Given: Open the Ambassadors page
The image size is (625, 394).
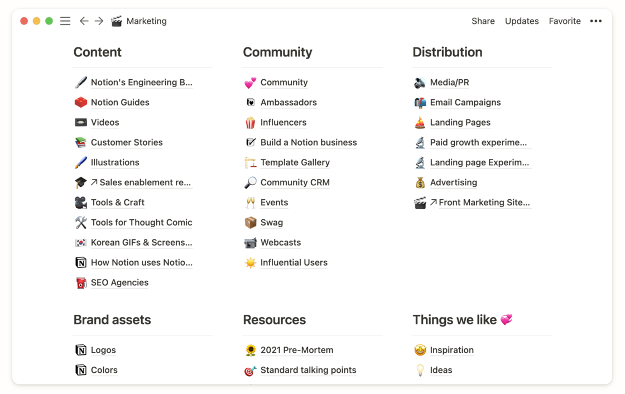Looking at the screenshot, I should click(289, 103).
